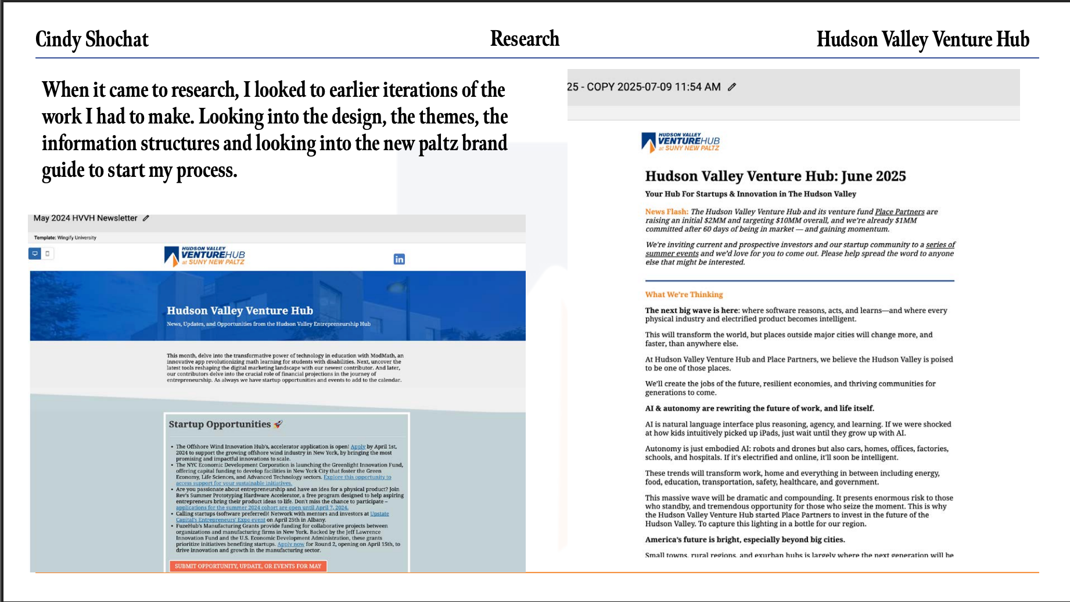Click the 'Cindy Shochat' slide header name
This screenshot has width=1070, height=602.
coord(92,39)
